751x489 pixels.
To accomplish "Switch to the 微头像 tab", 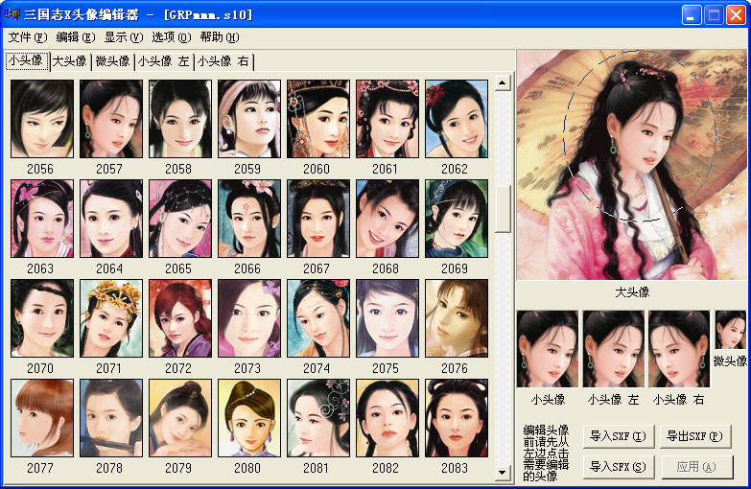I will (113, 61).
